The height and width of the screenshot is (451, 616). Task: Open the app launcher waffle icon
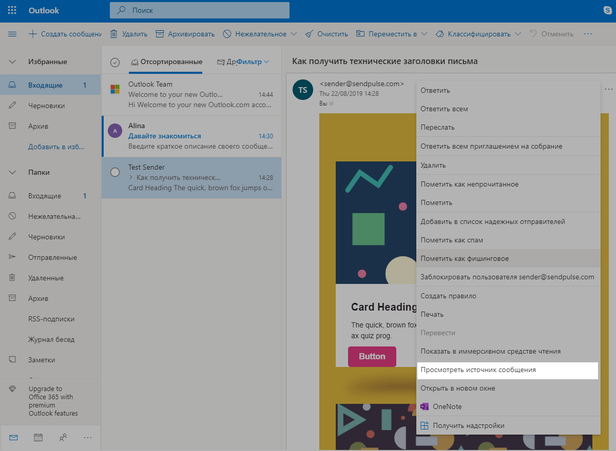tap(12, 11)
